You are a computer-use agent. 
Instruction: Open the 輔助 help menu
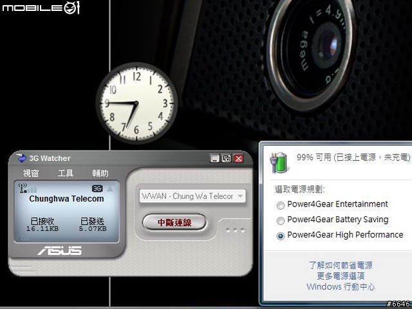click(100, 173)
